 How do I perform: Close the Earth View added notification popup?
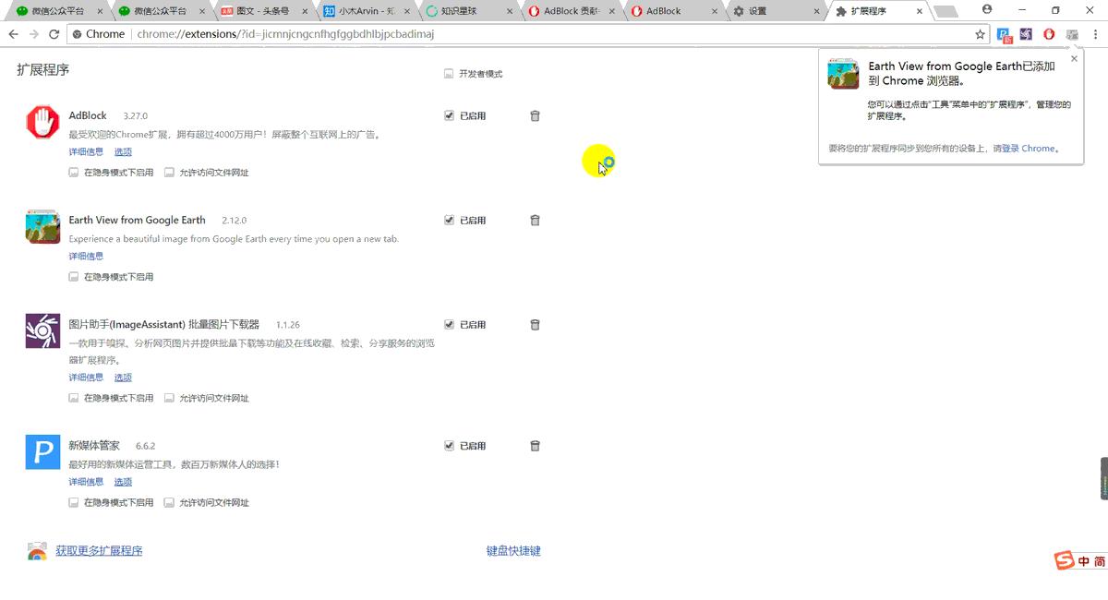click(1074, 59)
